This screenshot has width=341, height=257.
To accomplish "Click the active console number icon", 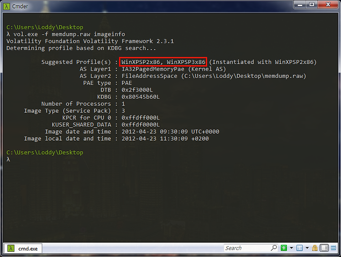I will (x=299, y=248).
